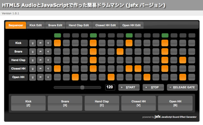Turn off the active Kick step 5
The image size is (203, 125).
click(x=93, y=43)
